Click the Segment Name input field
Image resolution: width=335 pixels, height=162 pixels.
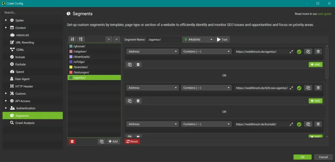pyautogui.click(x=164, y=40)
